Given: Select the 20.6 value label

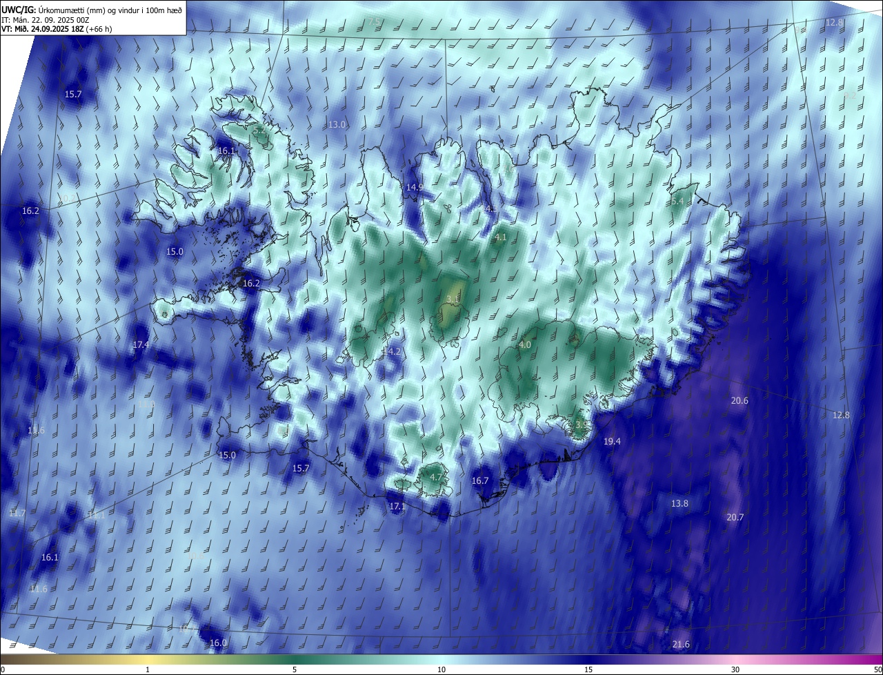Looking at the screenshot, I should (740, 401).
